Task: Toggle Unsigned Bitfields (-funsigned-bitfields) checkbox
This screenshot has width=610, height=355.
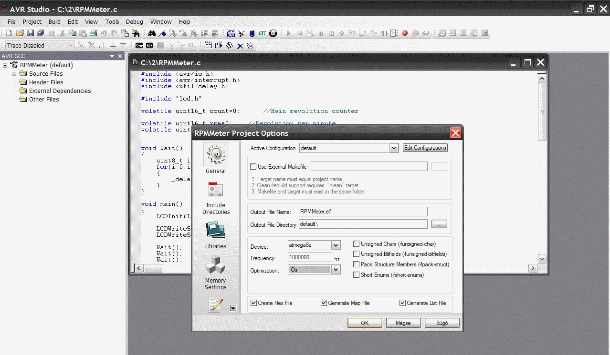Action: pyautogui.click(x=356, y=254)
